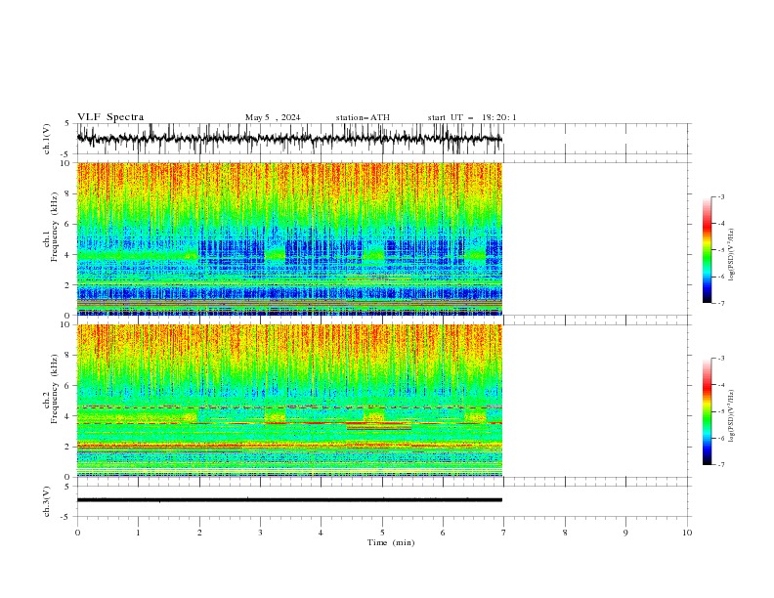This screenshot has width=774, height=598.
Task: Click the time axis tick label "0"
Action: point(77,533)
